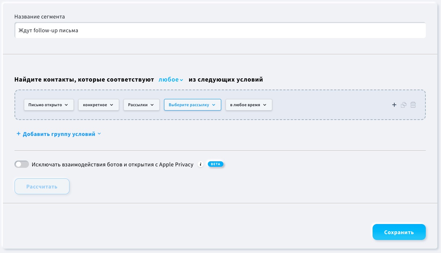Image resolution: width=441 pixels, height=253 pixels.
Task: Duplicate the condition group via copy icon
Action: (404, 105)
